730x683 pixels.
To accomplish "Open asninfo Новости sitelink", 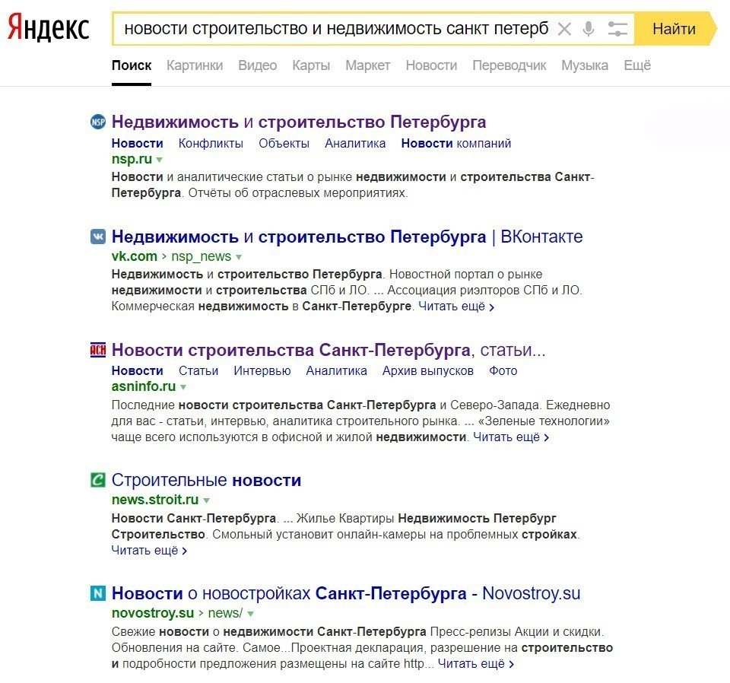I will tap(138, 371).
